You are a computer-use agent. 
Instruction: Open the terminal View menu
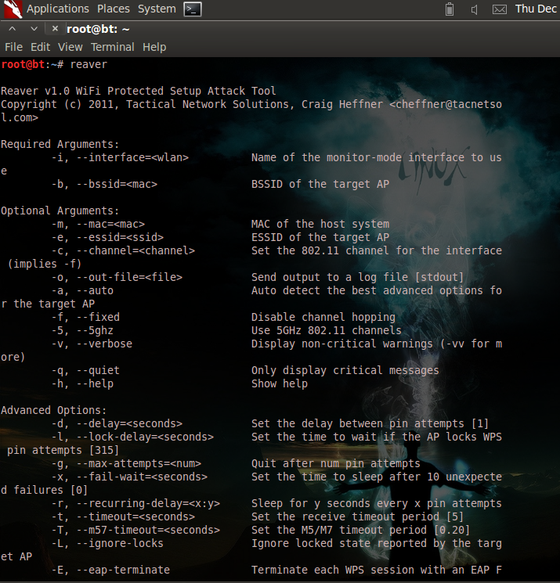[70, 47]
